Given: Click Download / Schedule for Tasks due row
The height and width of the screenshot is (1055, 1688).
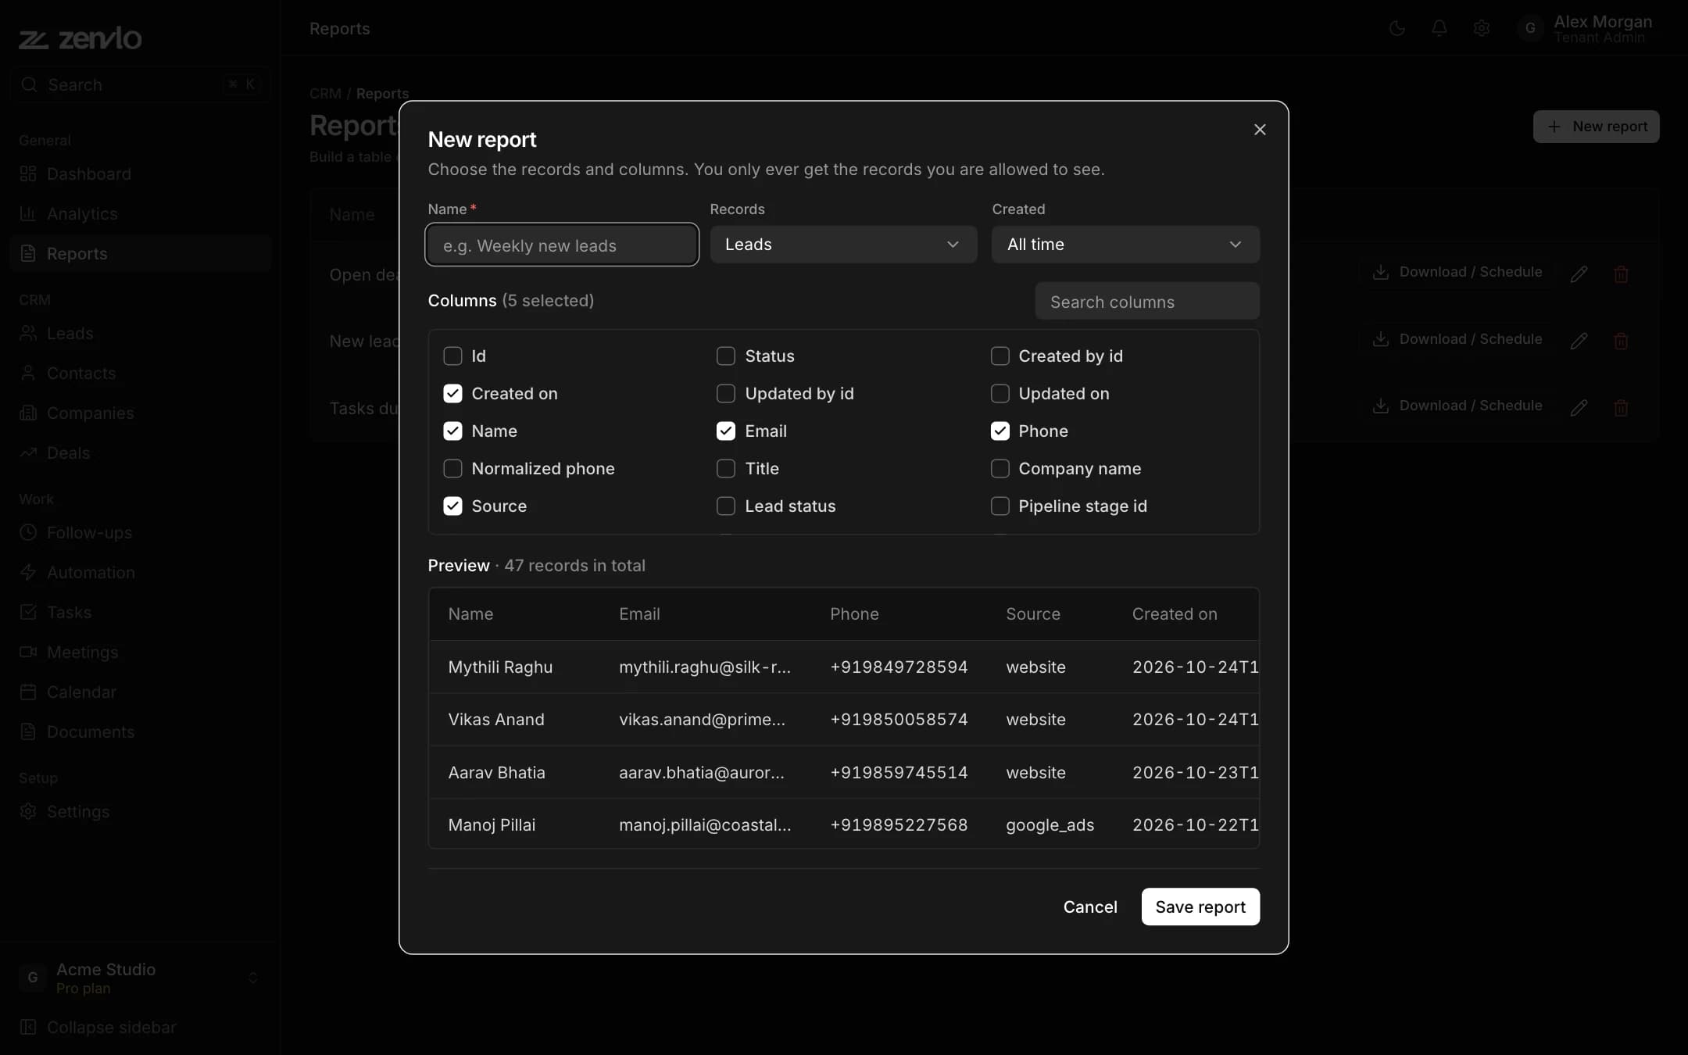Looking at the screenshot, I should (1457, 406).
